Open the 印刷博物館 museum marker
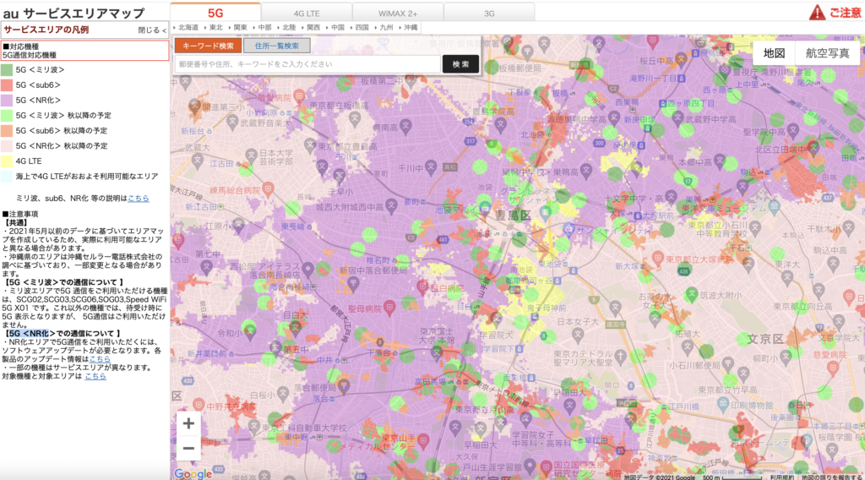 click(x=723, y=405)
